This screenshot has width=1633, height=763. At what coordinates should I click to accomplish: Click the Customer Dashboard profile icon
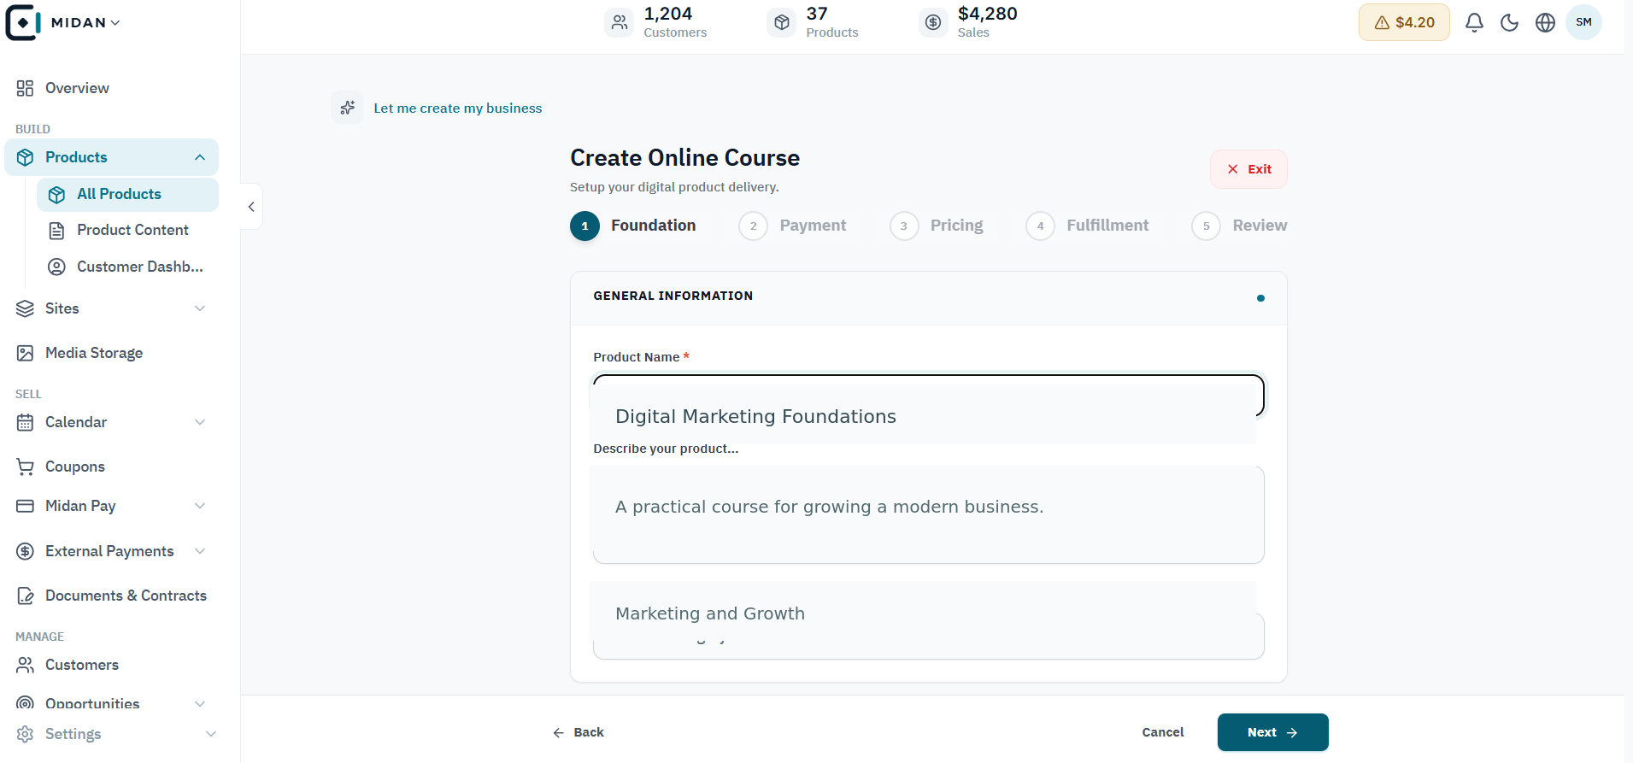[x=56, y=267]
